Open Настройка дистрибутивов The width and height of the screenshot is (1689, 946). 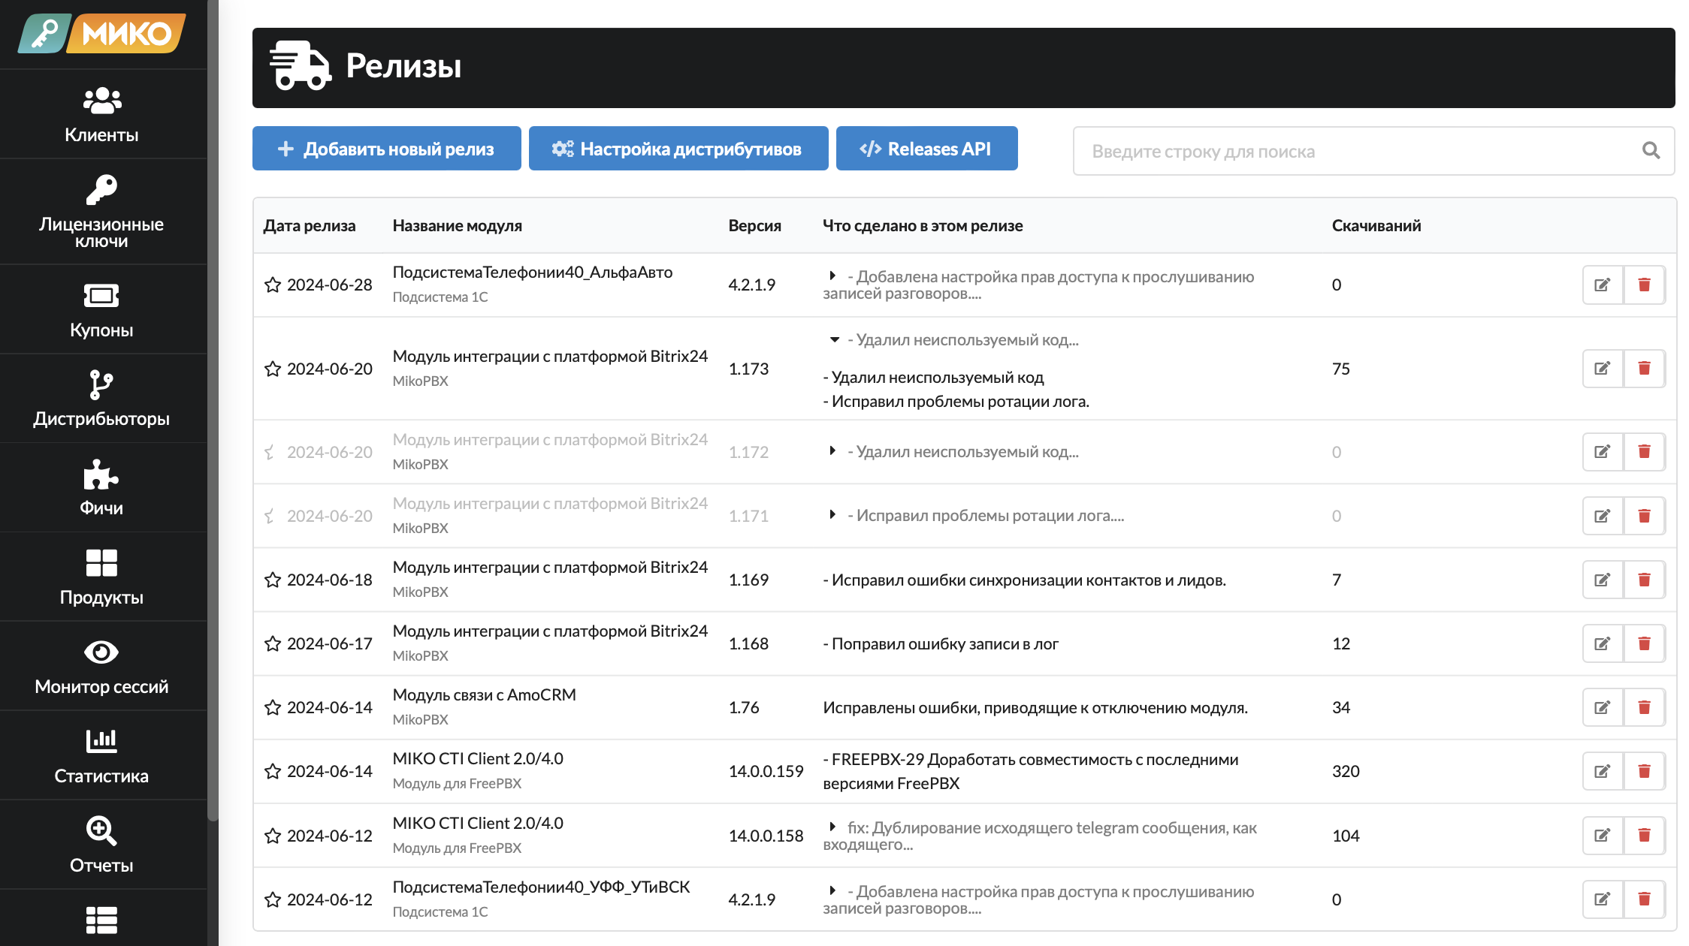coord(678,149)
